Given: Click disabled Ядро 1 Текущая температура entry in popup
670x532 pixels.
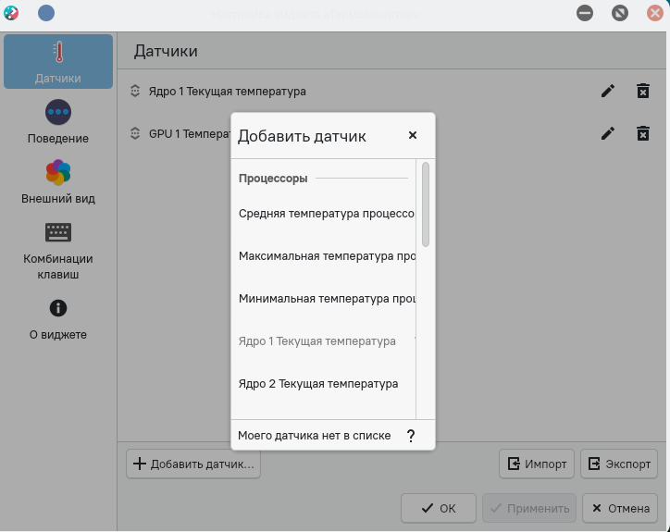Looking at the screenshot, I should [324, 341].
